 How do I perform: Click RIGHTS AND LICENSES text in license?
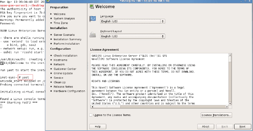coord(106,81)
